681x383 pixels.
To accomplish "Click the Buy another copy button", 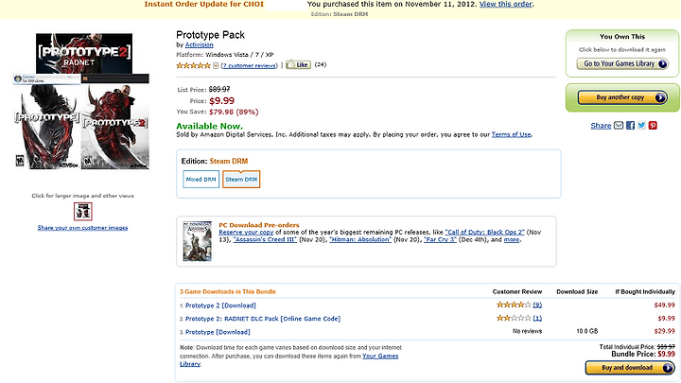I will (x=622, y=97).
